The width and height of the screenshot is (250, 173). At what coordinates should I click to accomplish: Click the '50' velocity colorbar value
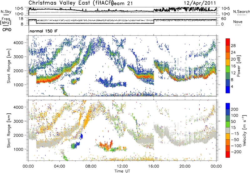point(233,121)
